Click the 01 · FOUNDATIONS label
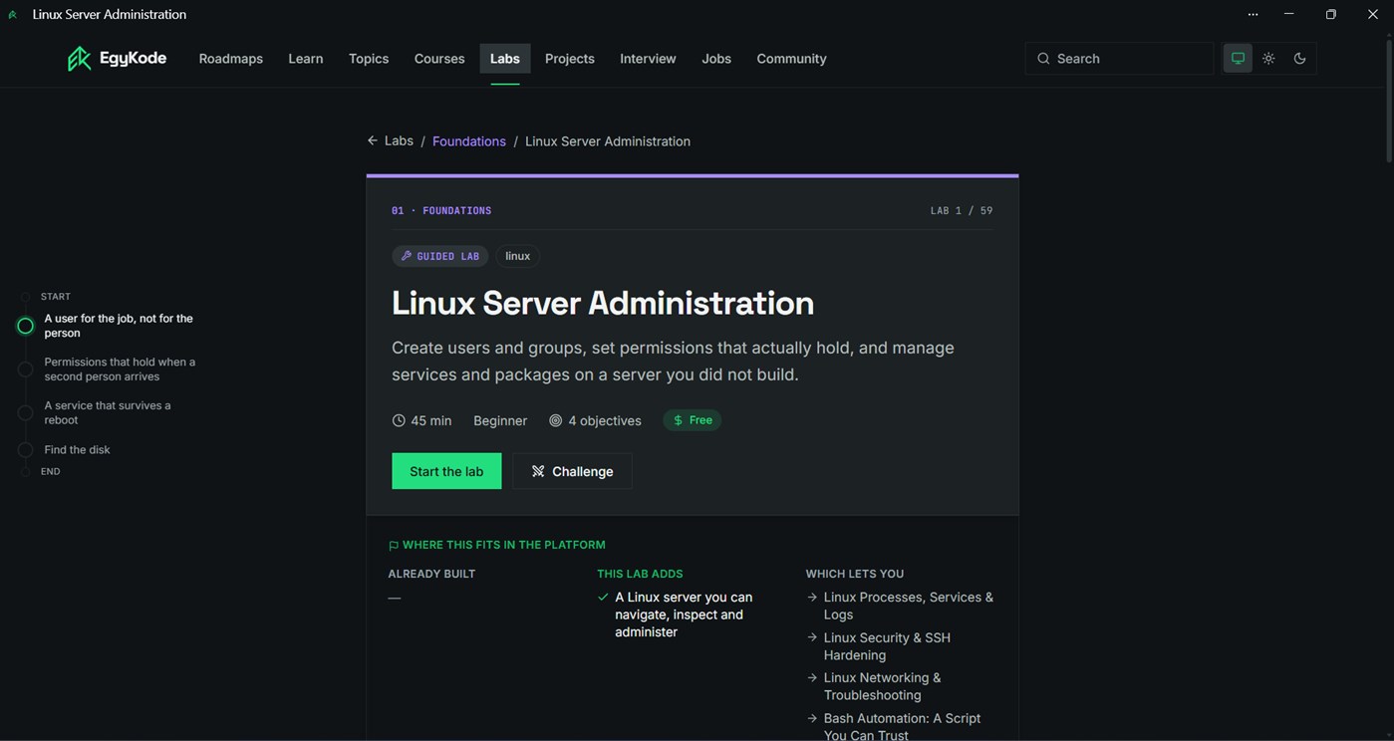The image size is (1394, 741). point(441,211)
